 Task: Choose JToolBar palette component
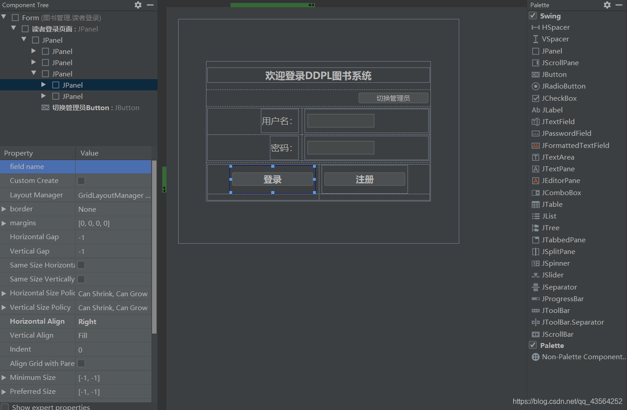[551, 311]
